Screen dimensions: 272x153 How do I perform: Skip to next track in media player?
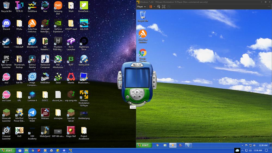pos(141,92)
